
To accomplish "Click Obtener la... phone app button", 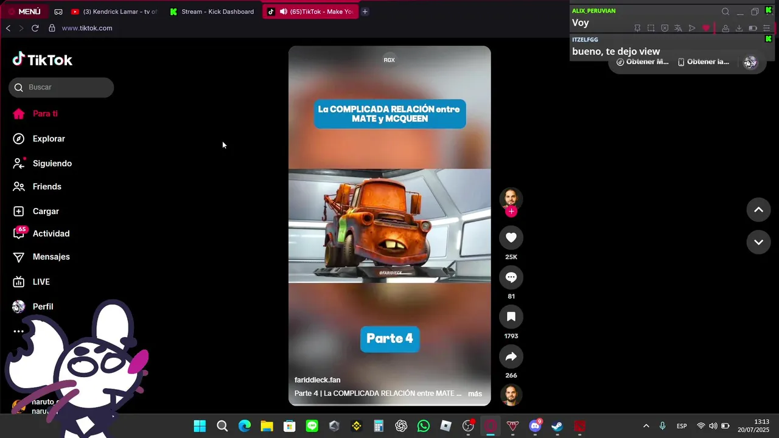I will tap(704, 61).
